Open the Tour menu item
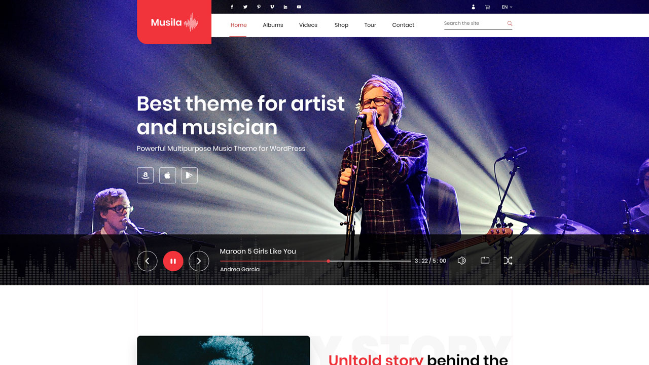Screen dimensions: 649x365 point(370,25)
